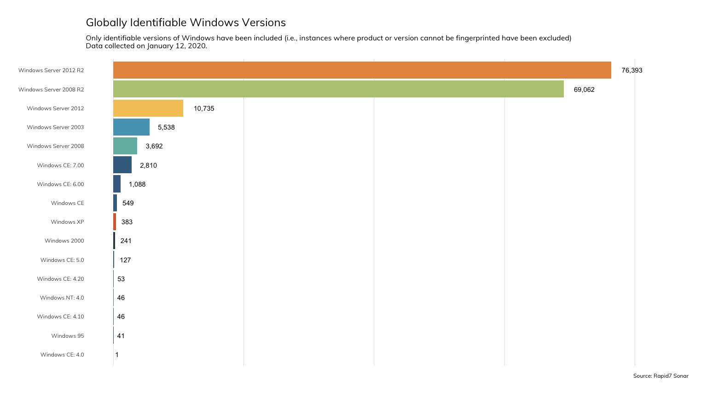Click the Windows NT: 4.0 axis label
Screen dimensions: 707x397
(x=62, y=298)
